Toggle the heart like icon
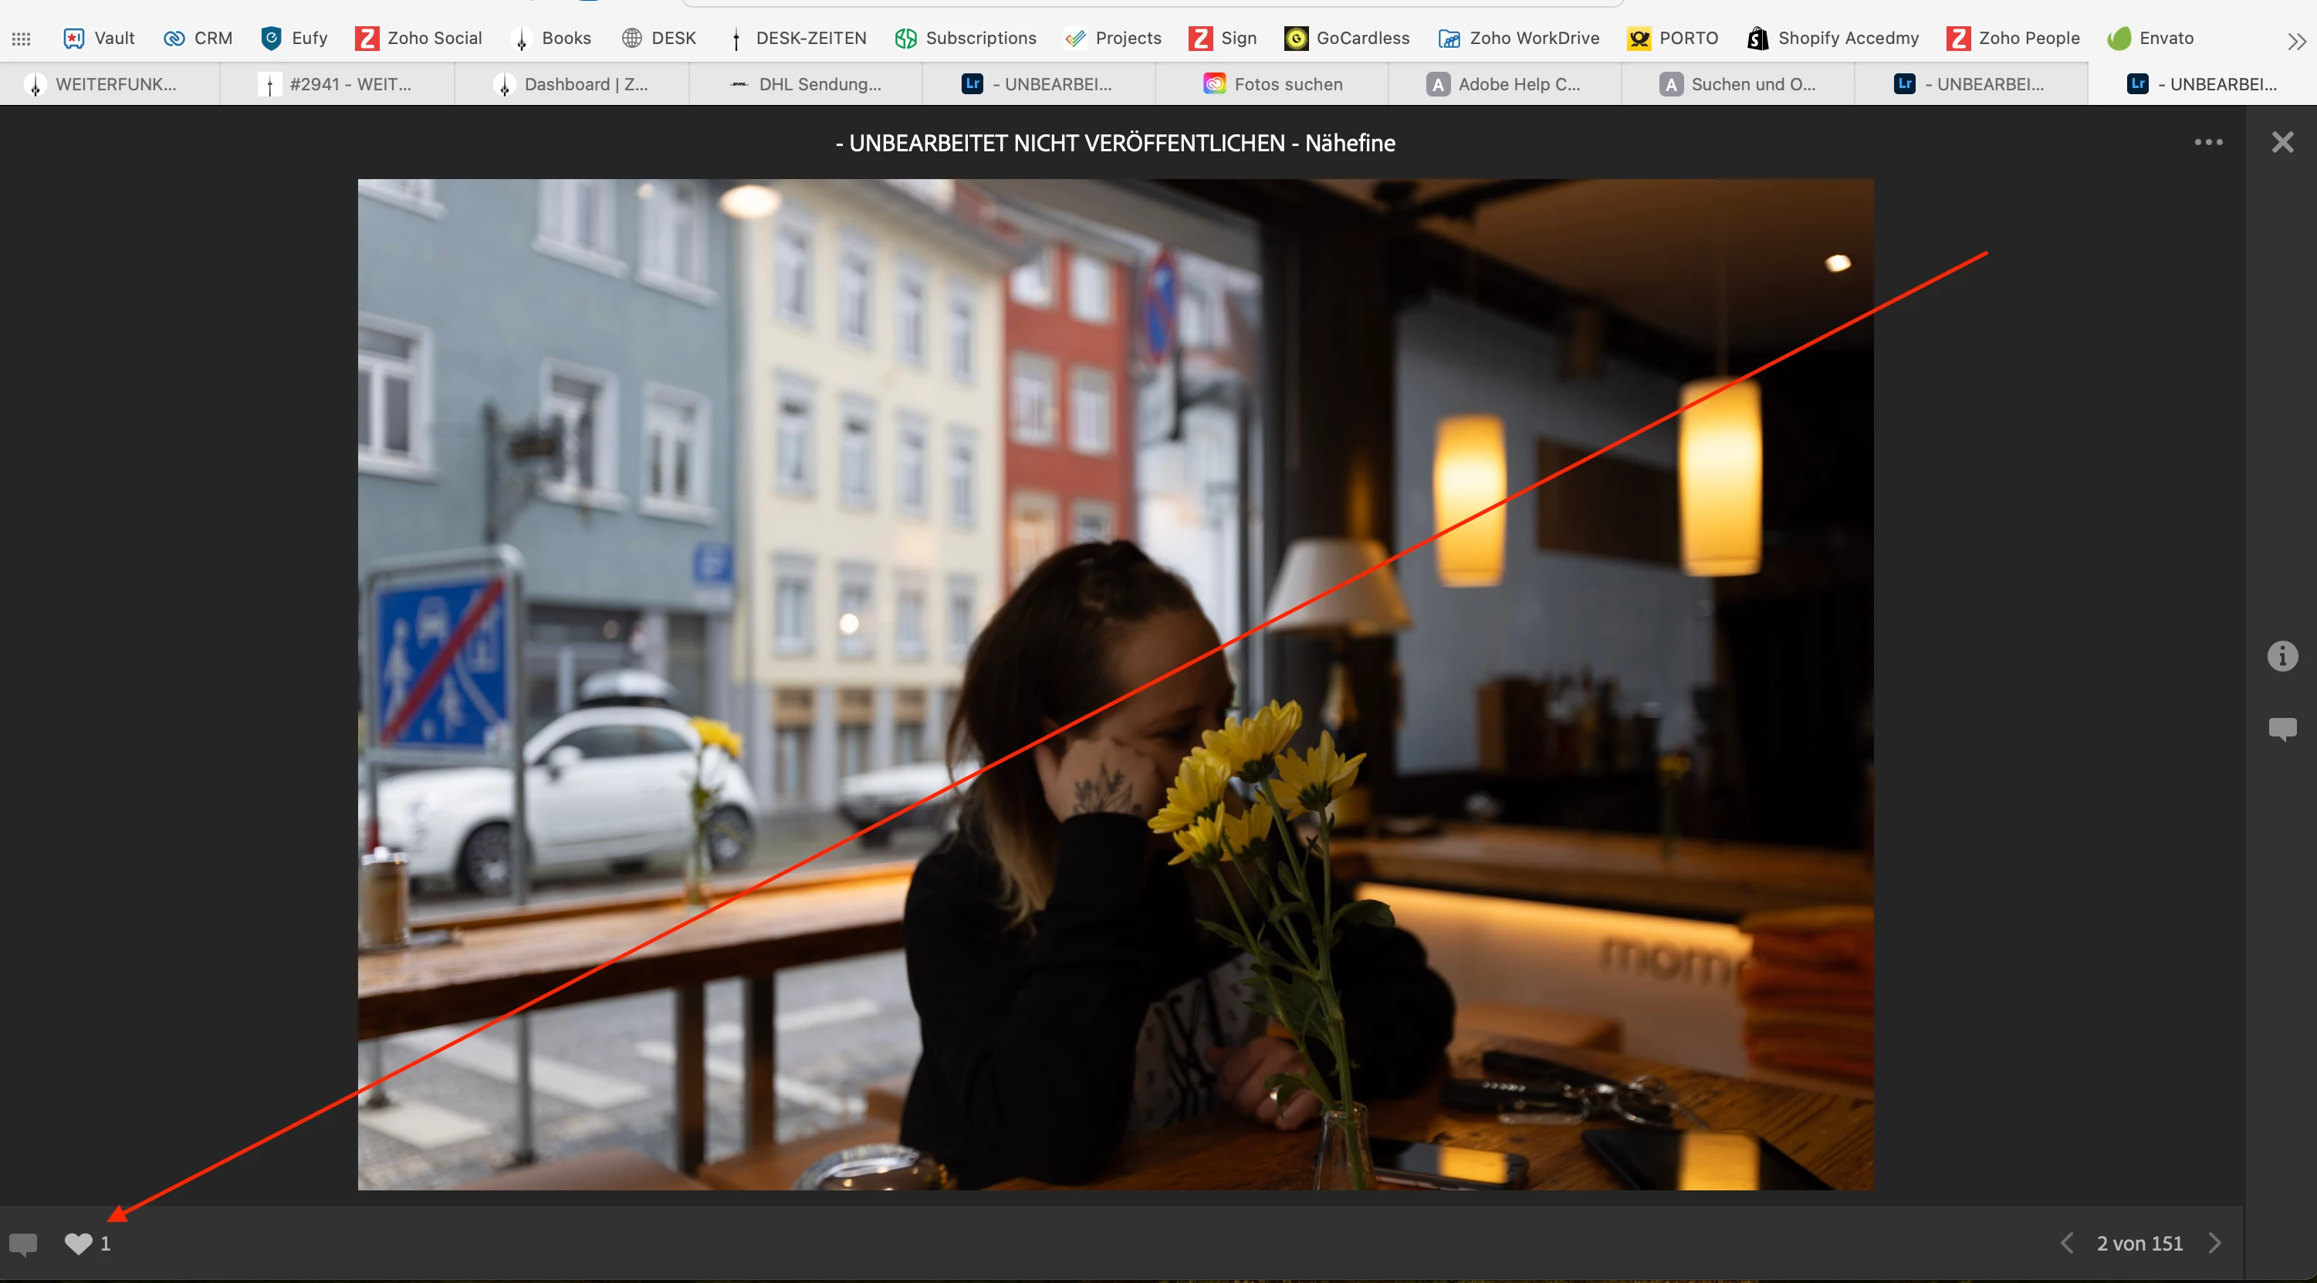 coord(78,1244)
